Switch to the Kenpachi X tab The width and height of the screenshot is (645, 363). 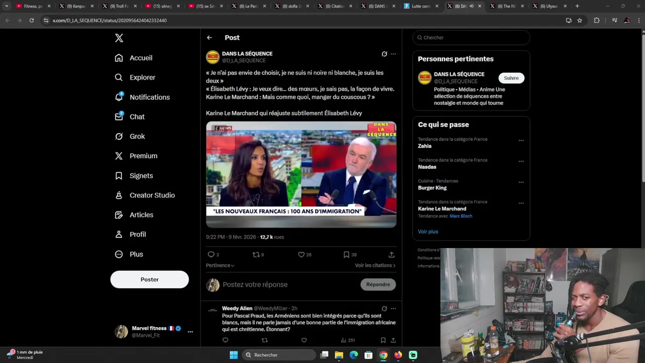tap(76, 6)
